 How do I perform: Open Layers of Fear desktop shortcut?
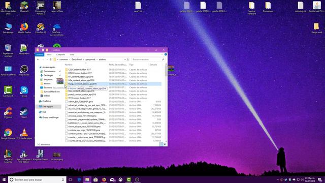(x=56, y=7)
